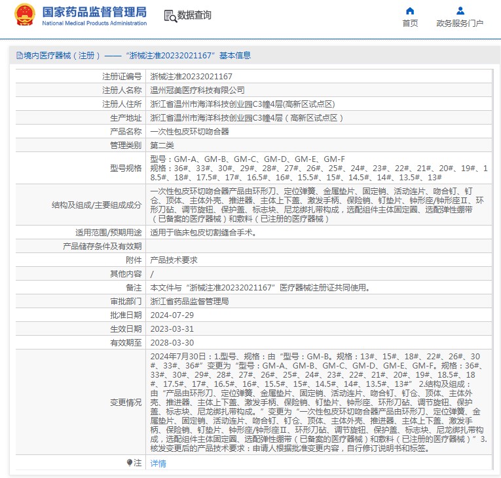Click the 型号规格 row label
Image resolution: width=501 pixels, height=478 pixels.
pyautogui.click(x=126, y=169)
